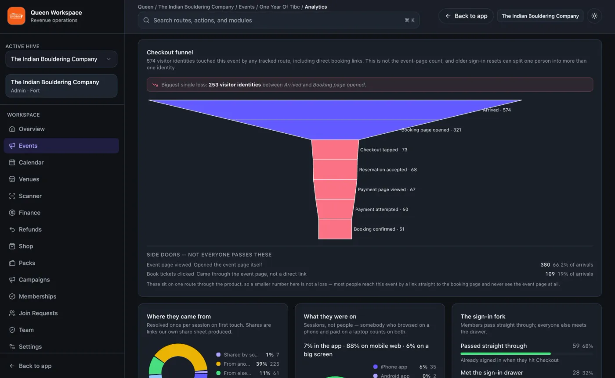615x378 pixels.
Task: Open Refunds using its return-arrow icon
Action: pos(12,229)
